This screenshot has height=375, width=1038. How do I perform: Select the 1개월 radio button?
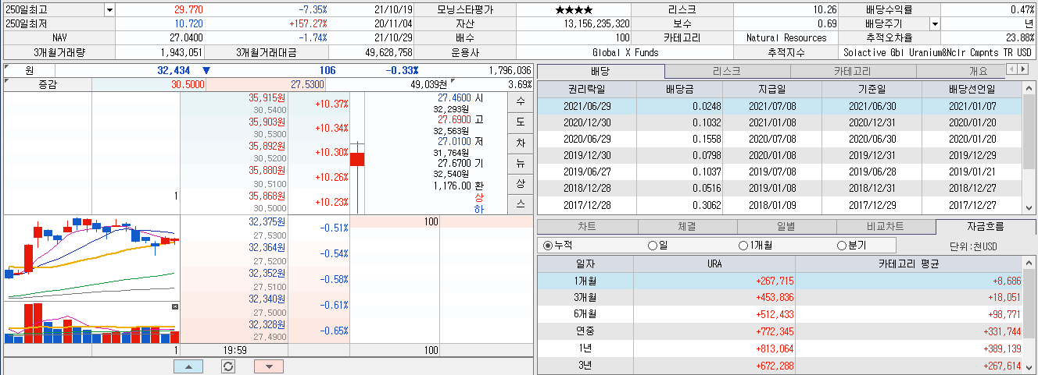743,246
